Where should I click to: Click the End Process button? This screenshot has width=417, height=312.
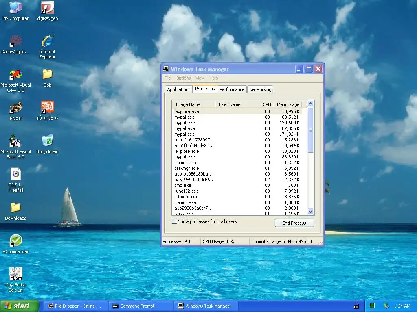294,223
